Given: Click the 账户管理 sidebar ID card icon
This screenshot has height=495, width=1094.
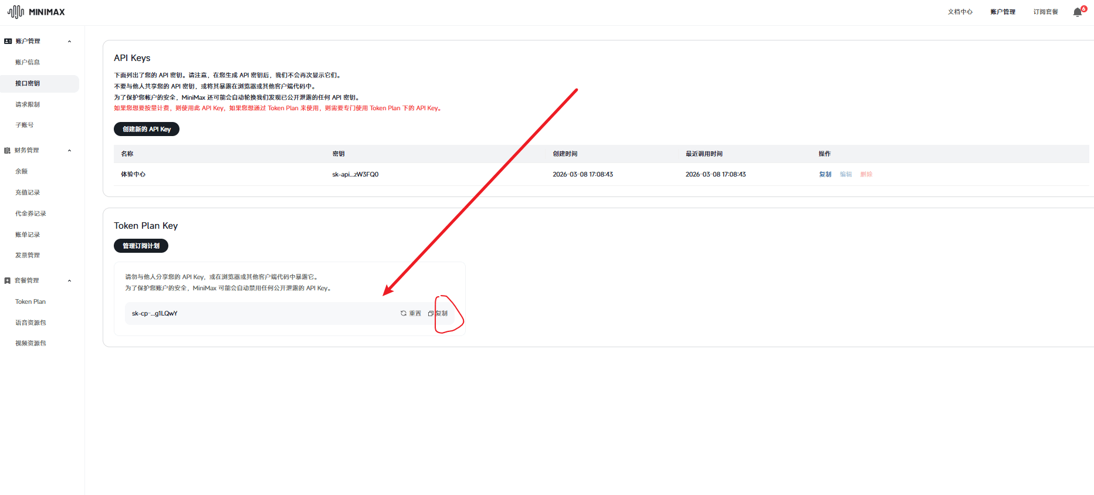Looking at the screenshot, I should tap(8, 41).
